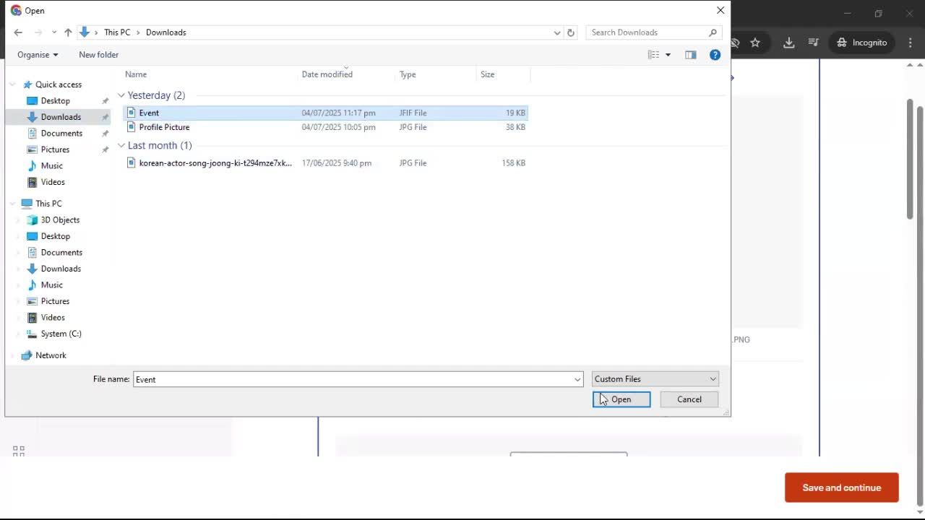Select Pictures under Quick access
Screen dimensions: 925x520
coord(55,149)
